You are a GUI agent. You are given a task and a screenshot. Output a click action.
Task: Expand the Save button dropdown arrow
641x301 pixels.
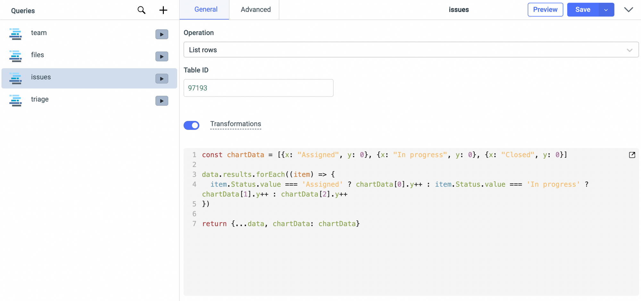[x=606, y=10]
